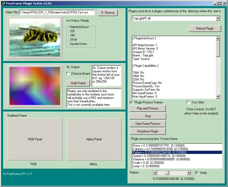
Task: Open the TripLightFF.dll plugin dropdown
Action: [x=218, y=18]
